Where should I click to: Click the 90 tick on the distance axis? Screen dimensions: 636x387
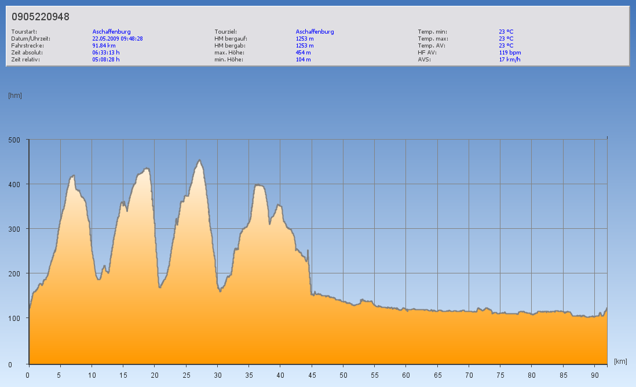tap(594, 375)
